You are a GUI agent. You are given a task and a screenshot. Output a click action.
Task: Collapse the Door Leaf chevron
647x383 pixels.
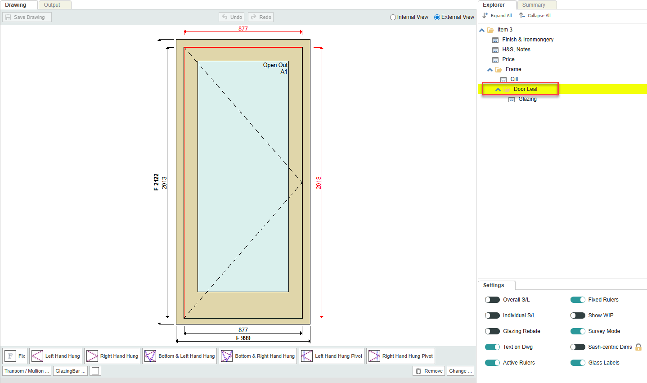[x=498, y=90]
